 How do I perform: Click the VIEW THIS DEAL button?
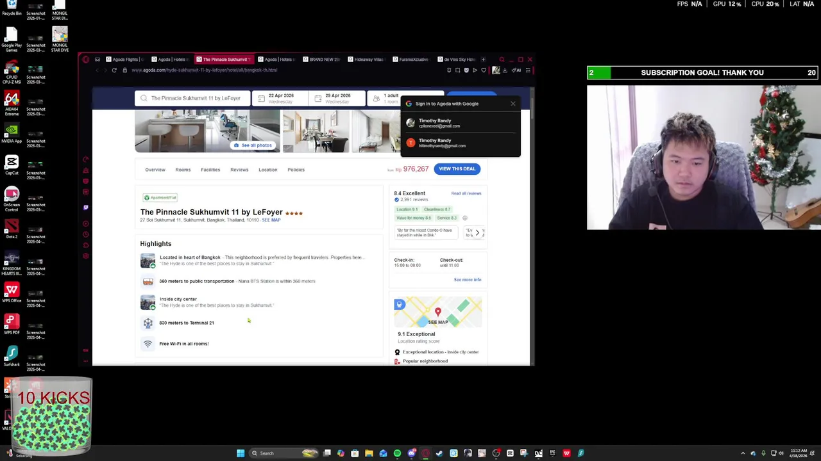coord(457,169)
